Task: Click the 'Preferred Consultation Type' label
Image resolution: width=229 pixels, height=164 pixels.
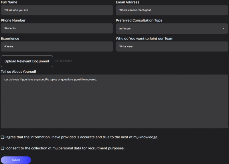Action: [139, 20]
